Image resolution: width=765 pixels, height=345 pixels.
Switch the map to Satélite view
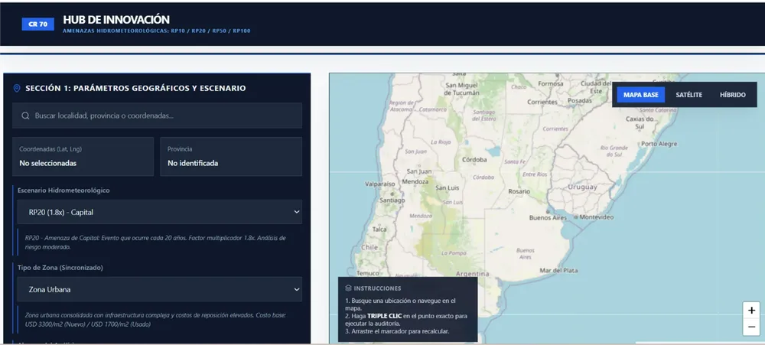pos(688,95)
